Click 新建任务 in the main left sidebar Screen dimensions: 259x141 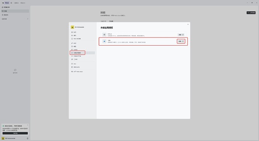tap(15, 7)
